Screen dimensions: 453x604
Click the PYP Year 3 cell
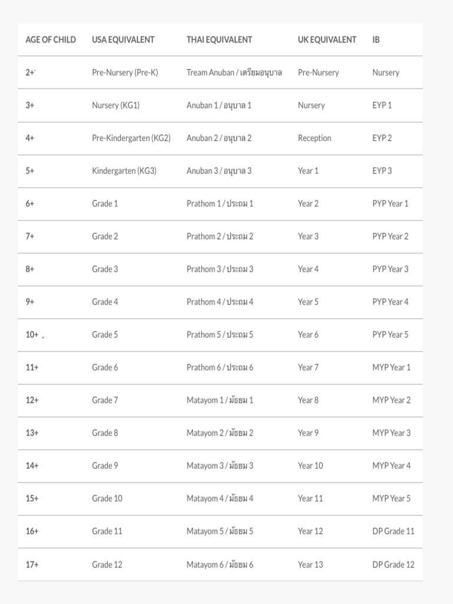tap(390, 269)
